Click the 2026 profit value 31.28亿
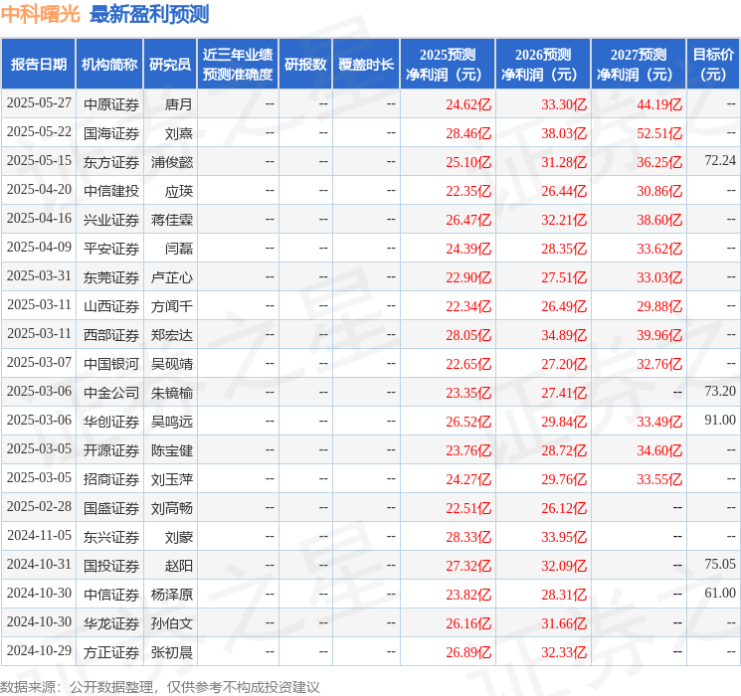This screenshot has height=696, width=741. 564,162
